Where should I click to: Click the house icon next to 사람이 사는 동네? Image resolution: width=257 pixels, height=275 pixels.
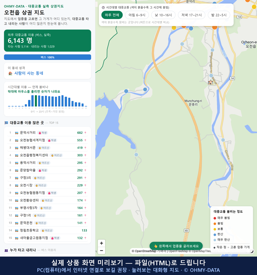tap(10, 73)
